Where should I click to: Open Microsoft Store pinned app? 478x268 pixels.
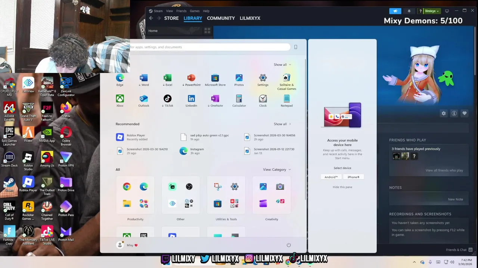click(x=215, y=80)
